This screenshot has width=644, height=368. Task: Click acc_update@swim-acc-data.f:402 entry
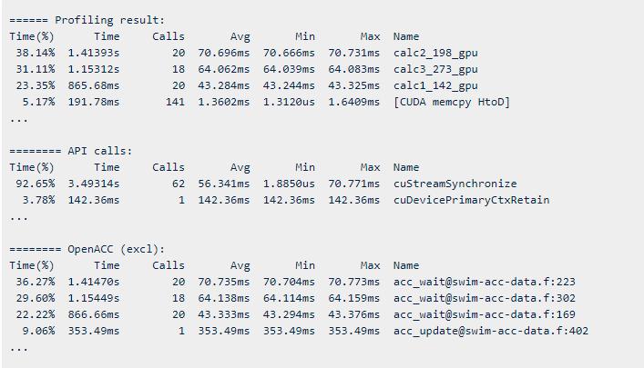pos(491,331)
